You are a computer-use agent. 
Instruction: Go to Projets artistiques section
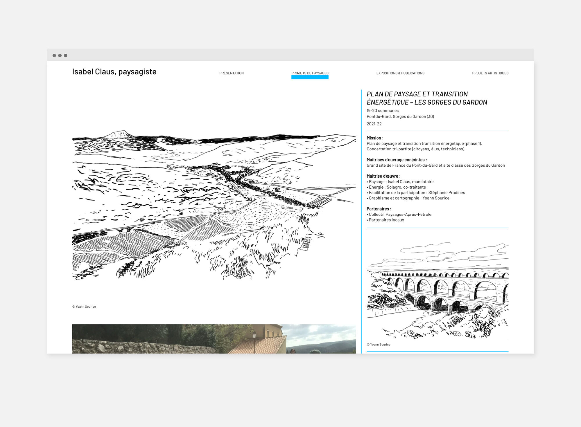[x=490, y=73]
